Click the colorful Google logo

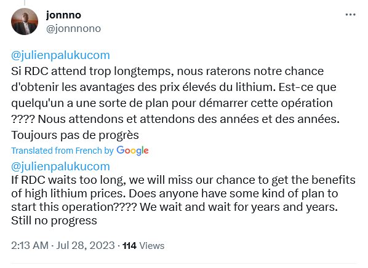tap(132, 151)
